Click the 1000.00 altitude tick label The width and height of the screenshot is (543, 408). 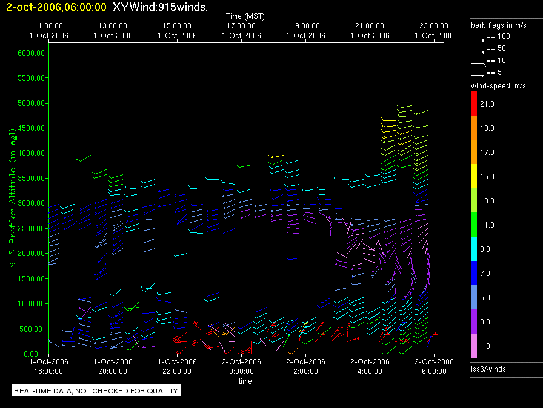(x=31, y=304)
